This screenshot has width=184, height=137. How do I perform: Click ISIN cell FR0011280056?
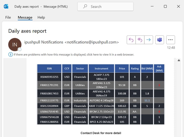pyautogui.click(x=49, y=122)
